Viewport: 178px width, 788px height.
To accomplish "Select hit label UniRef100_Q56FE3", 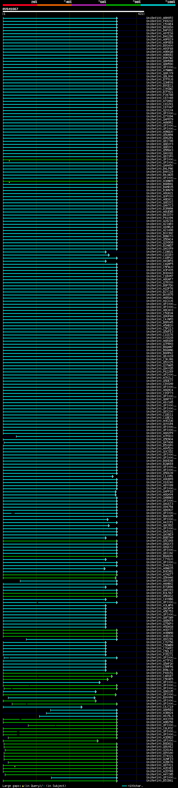I will 160,332.
